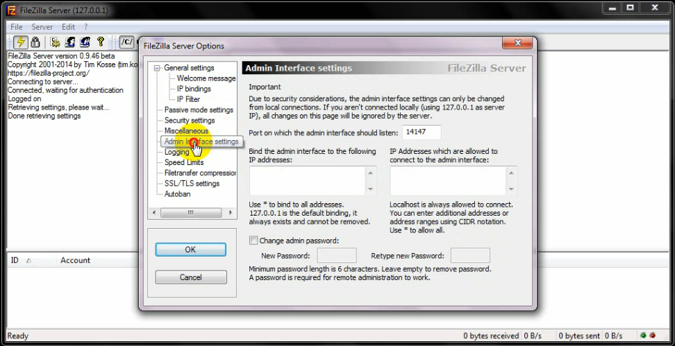
Task: Collapse the General settings tree node
Action: point(157,68)
